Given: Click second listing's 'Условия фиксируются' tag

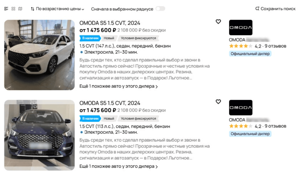Looking at the screenshot, I should (x=138, y=119).
